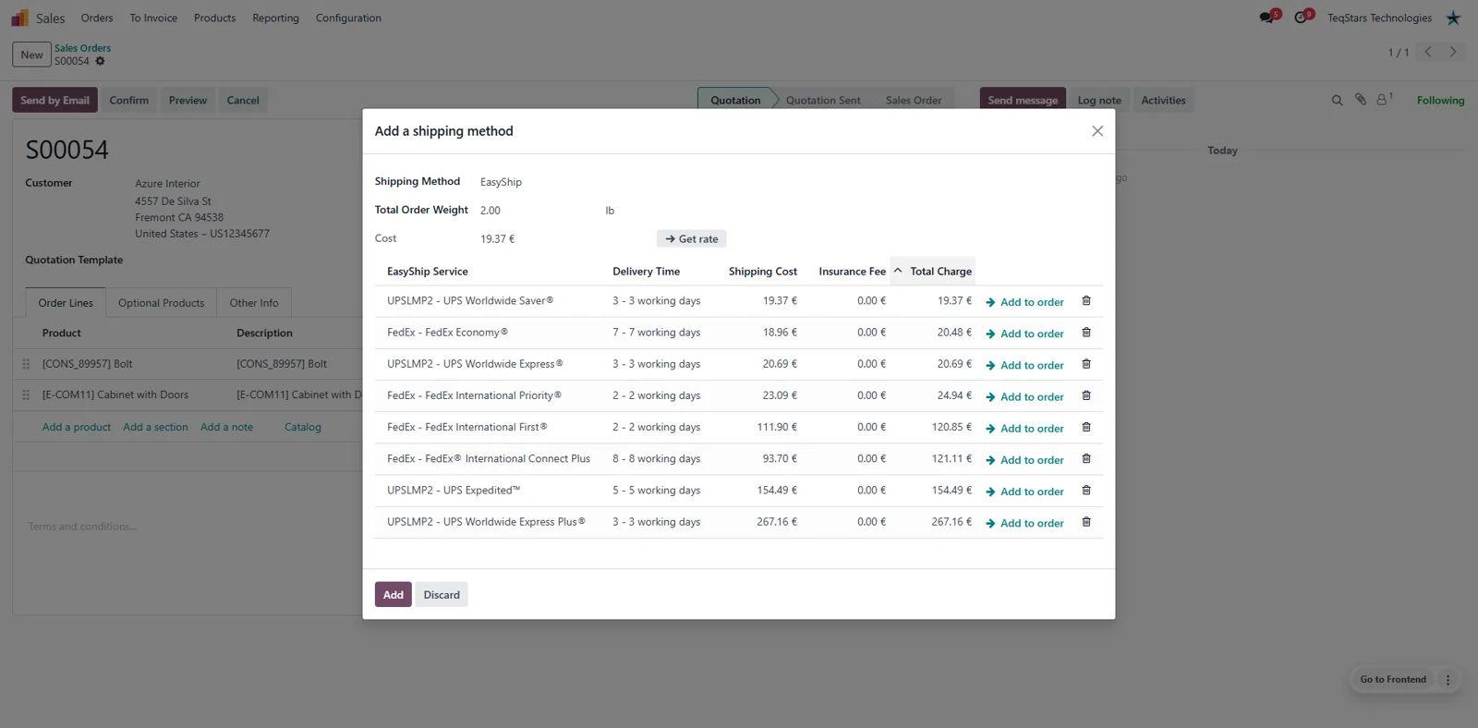Image resolution: width=1478 pixels, height=728 pixels.
Task: Delete the FedEx International First row
Action: click(1086, 427)
